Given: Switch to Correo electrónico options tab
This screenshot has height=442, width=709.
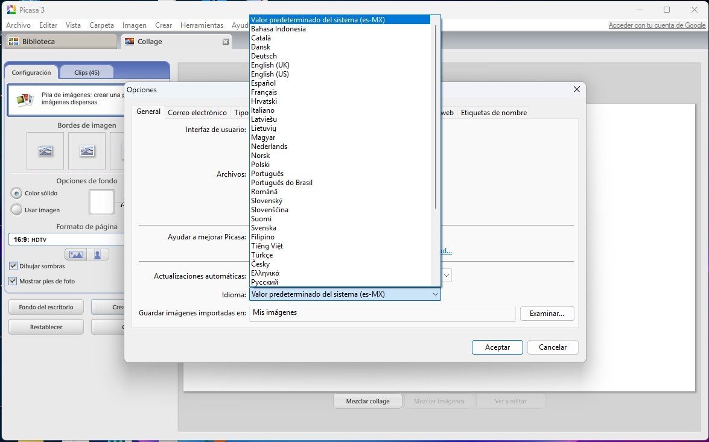Looking at the screenshot, I should (x=197, y=113).
